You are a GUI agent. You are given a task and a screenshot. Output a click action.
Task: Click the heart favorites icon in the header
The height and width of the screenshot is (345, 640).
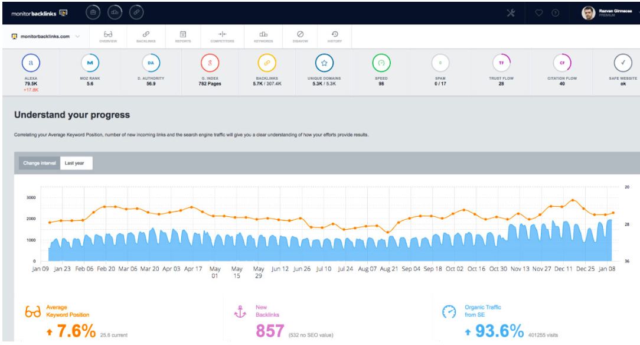[x=538, y=12]
